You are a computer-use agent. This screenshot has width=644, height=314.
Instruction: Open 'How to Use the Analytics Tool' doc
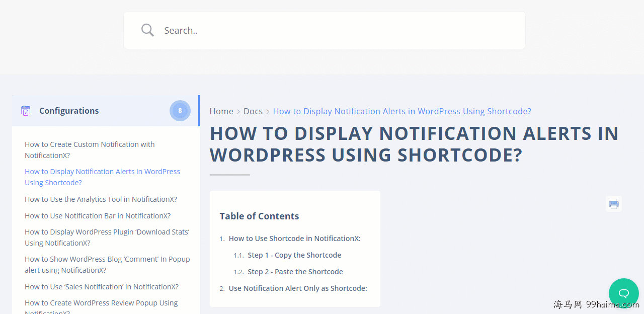(101, 199)
